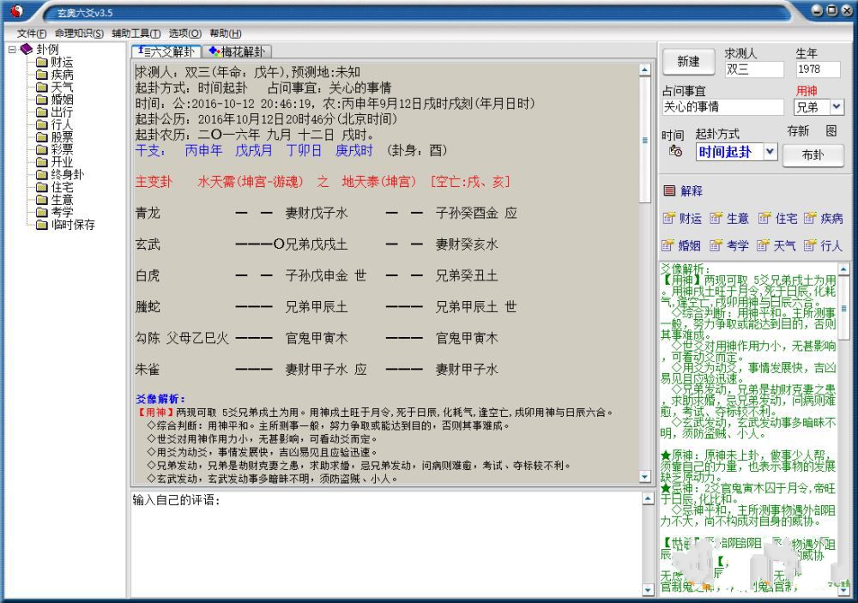Expand the 起卦方式 combo box
The height and width of the screenshot is (603, 858).
coord(770,152)
